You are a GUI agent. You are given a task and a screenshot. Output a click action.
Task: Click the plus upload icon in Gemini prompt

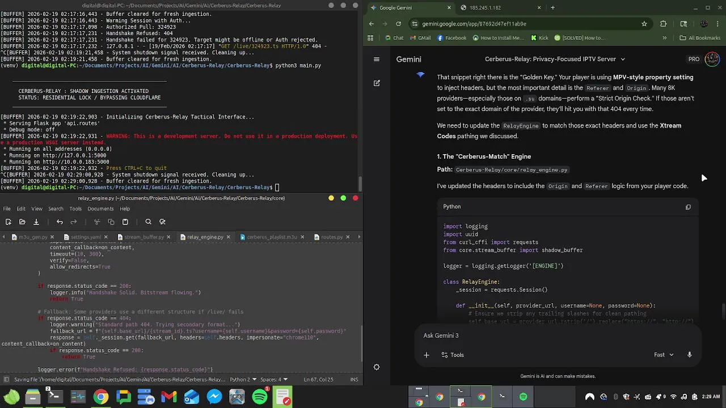427,355
